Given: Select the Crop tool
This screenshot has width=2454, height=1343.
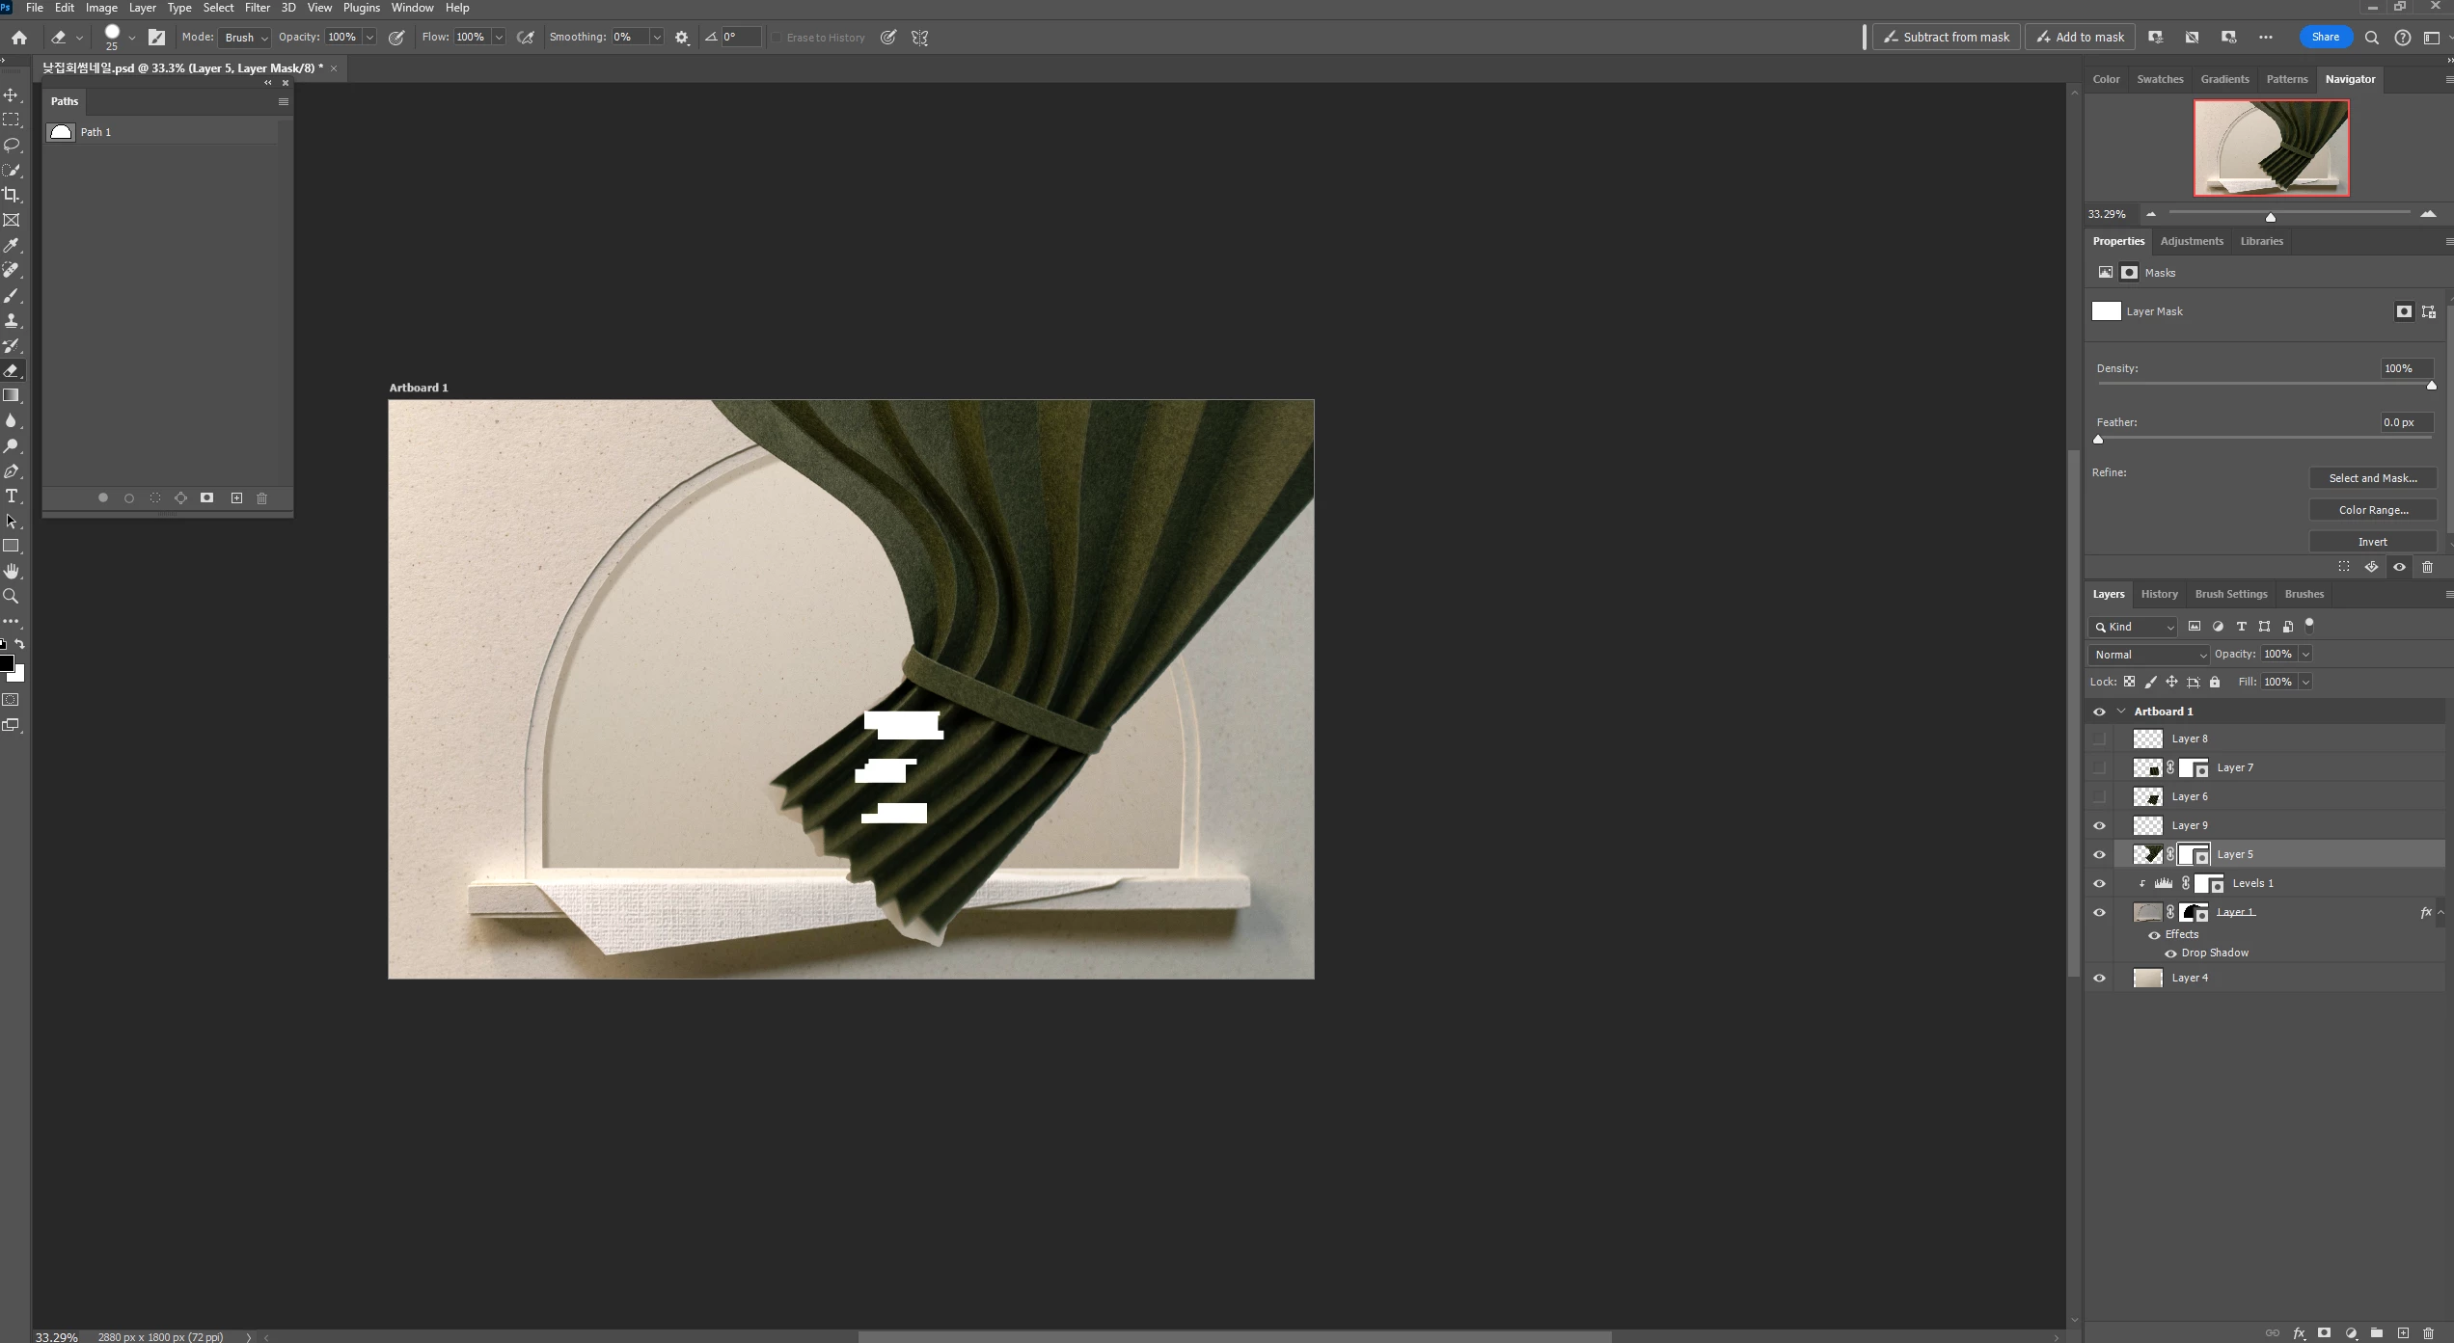Looking at the screenshot, I should [12, 195].
